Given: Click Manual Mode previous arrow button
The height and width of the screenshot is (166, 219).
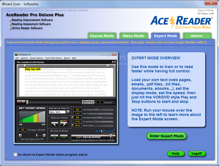Looking at the screenshot, I should tap(54, 124).
